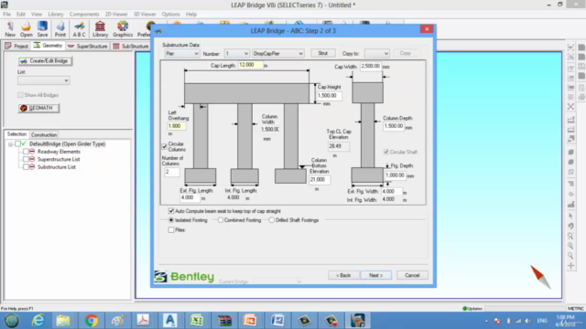Open Excel from taskbar

pos(197,321)
